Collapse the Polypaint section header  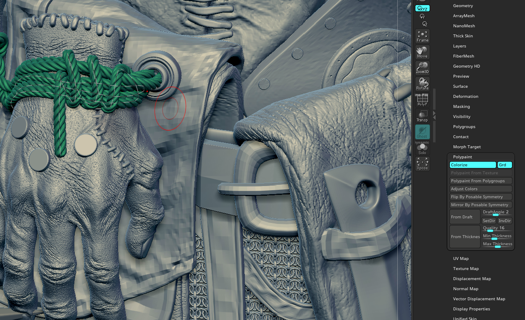(x=462, y=157)
